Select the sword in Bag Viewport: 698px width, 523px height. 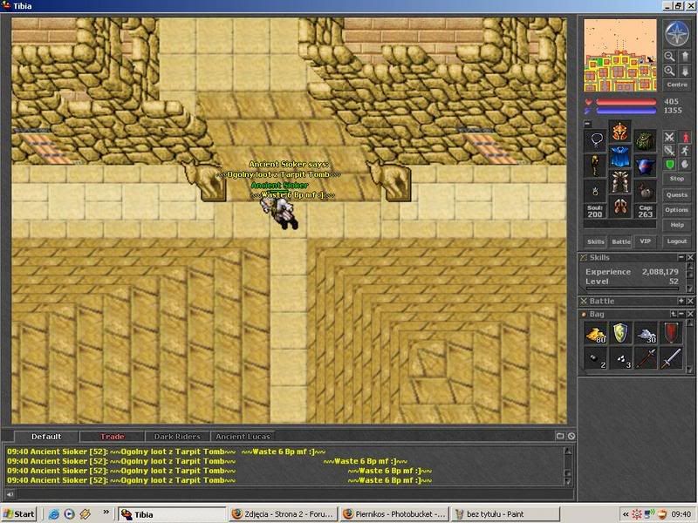(x=671, y=358)
